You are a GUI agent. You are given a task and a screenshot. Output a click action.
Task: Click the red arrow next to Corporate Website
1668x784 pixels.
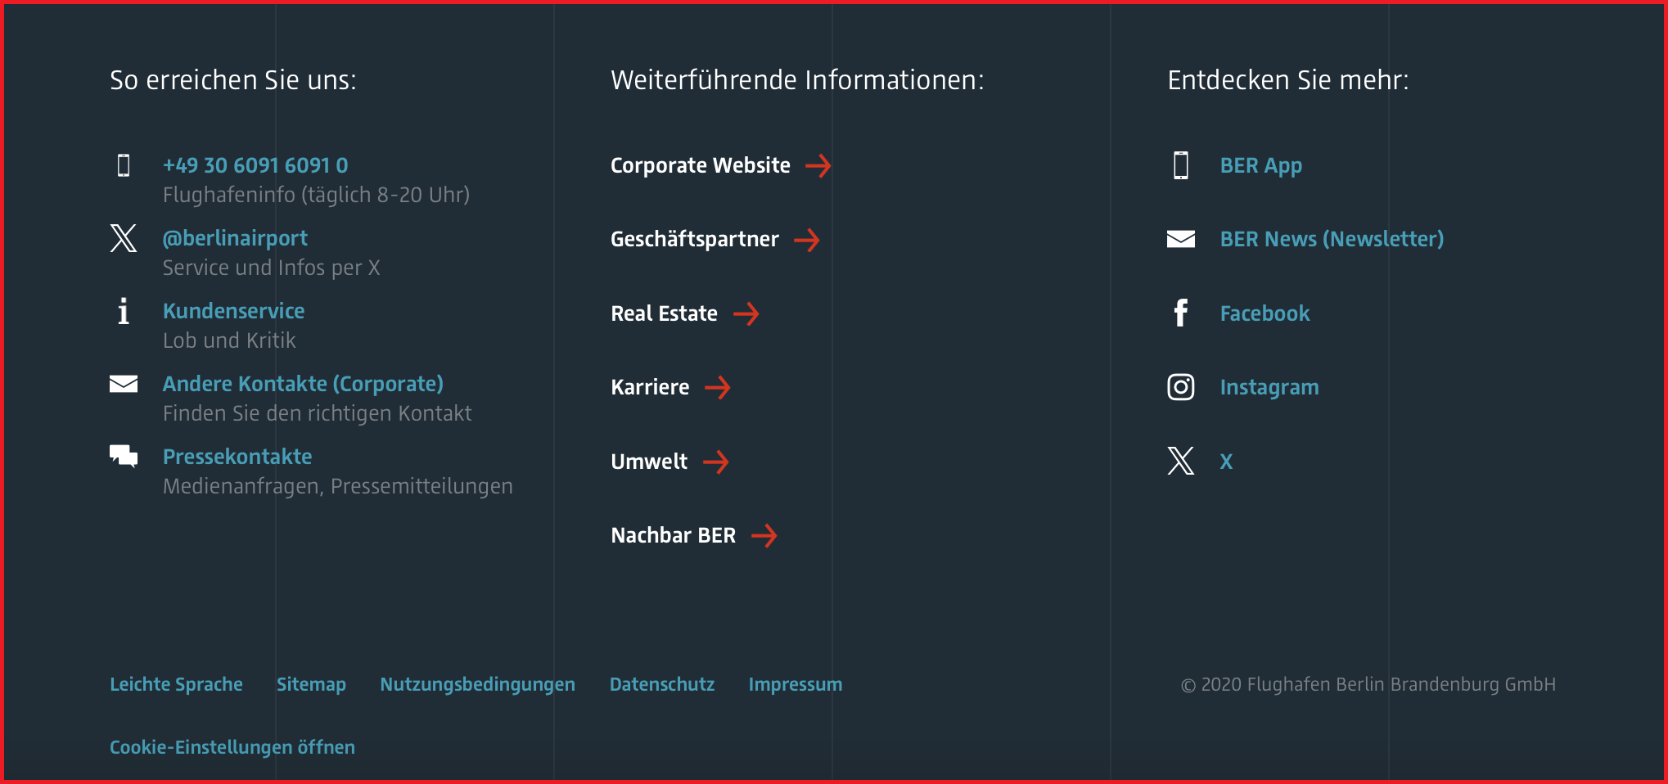pyautogui.click(x=818, y=166)
